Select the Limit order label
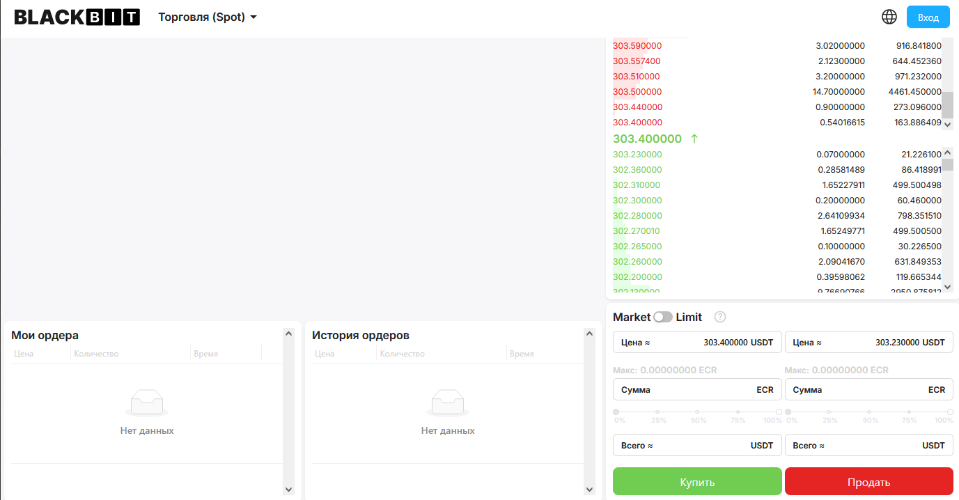 [x=689, y=317]
